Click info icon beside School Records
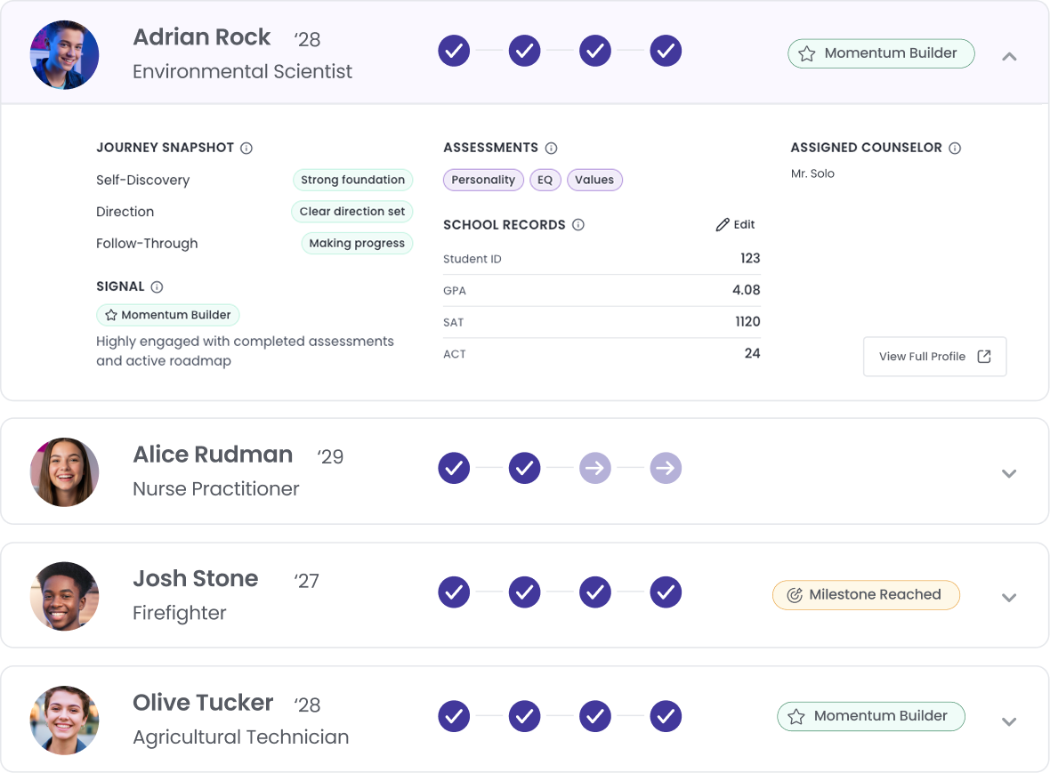The image size is (1050, 773). tap(578, 225)
